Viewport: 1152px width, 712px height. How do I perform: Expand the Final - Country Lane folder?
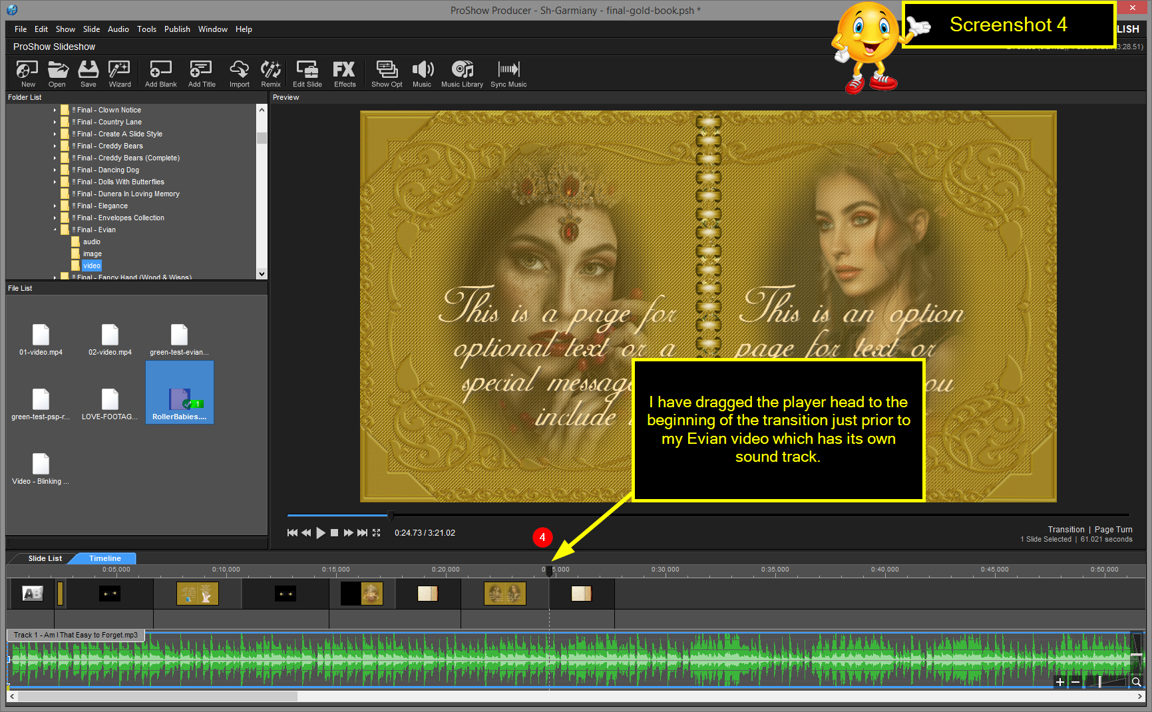coord(55,122)
